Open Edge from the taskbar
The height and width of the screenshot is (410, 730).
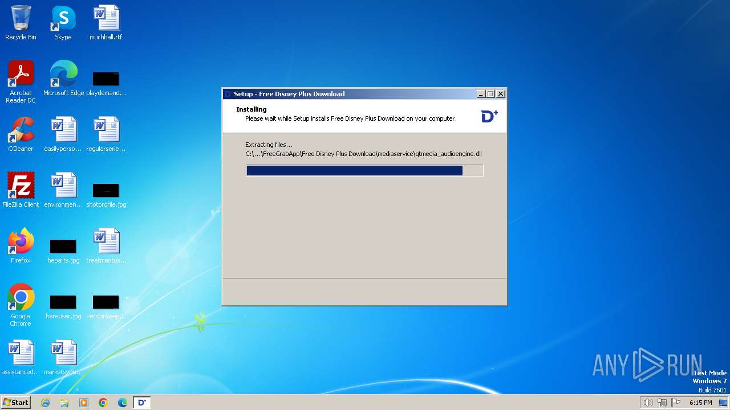(123, 403)
